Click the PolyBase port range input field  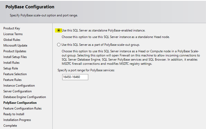[75, 77]
